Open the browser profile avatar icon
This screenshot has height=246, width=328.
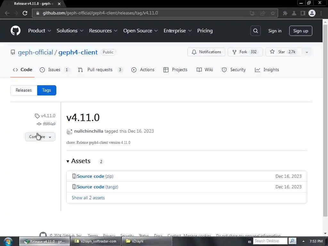click(x=312, y=13)
